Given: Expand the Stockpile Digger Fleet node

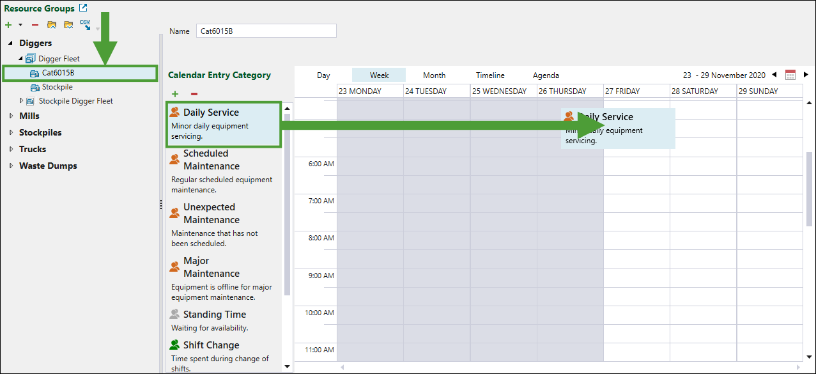Looking at the screenshot, I should (x=21, y=101).
